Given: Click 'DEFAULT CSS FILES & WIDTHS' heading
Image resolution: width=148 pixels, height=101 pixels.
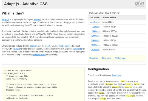Looking at the screenshot, I should [x=104, y=13].
